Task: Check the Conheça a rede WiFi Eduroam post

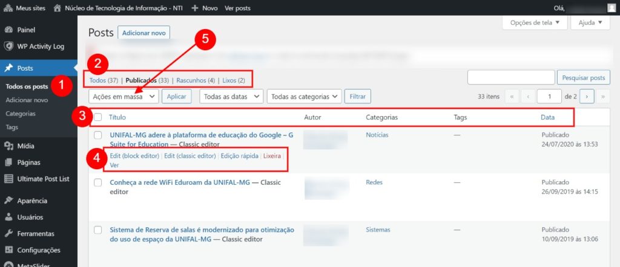Action: (98, 182)
